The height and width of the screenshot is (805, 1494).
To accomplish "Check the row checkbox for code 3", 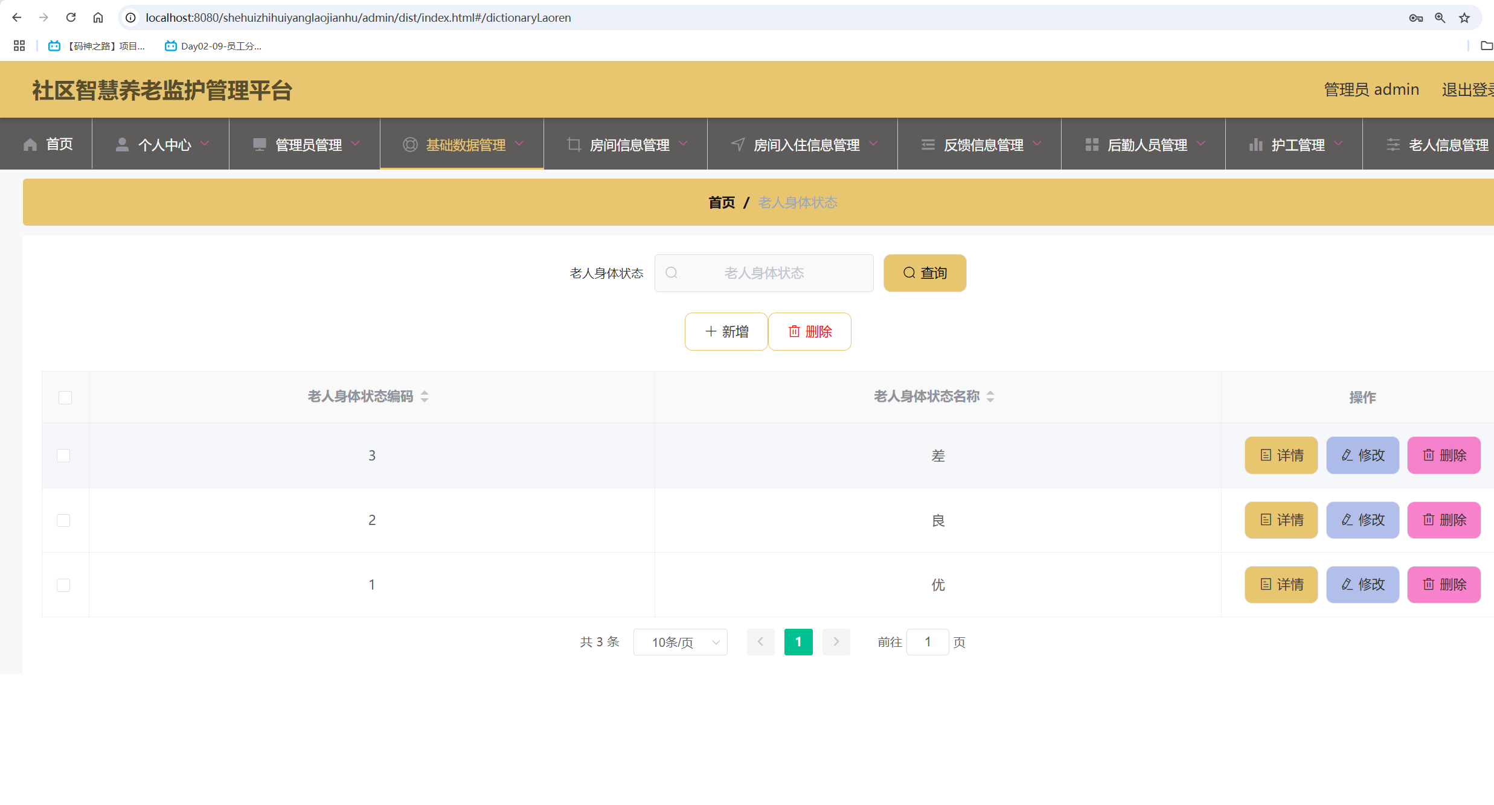I will (63, 456).
